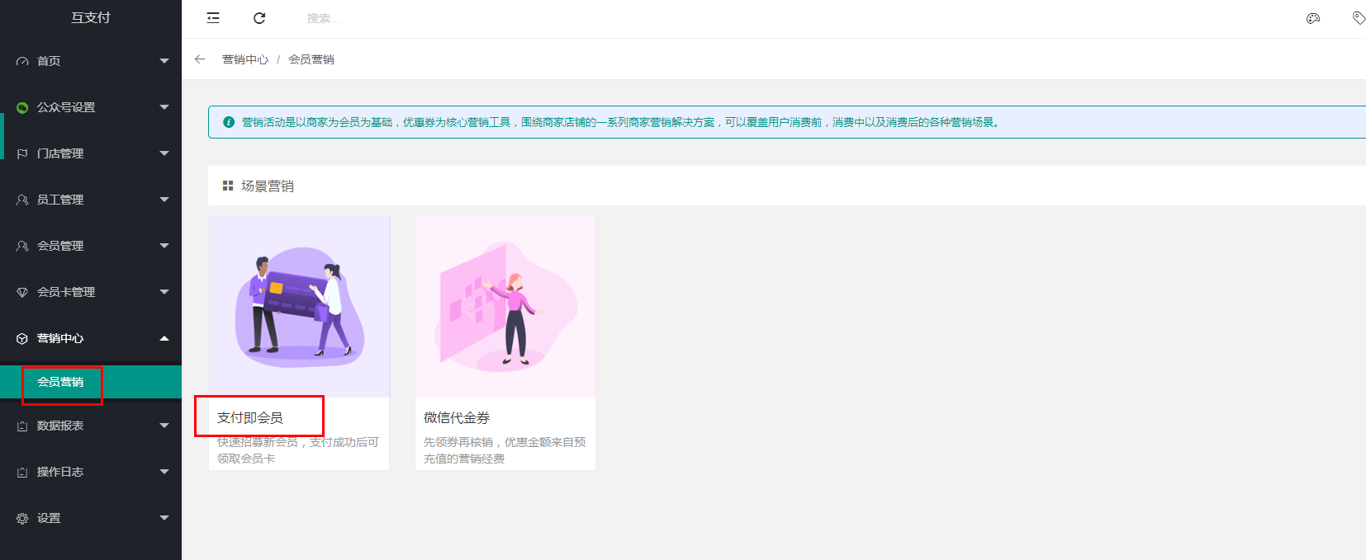Open the 会员卡管理 sidebar menu
Viewport: 1366px width, 560px height.
click(91, 292)
